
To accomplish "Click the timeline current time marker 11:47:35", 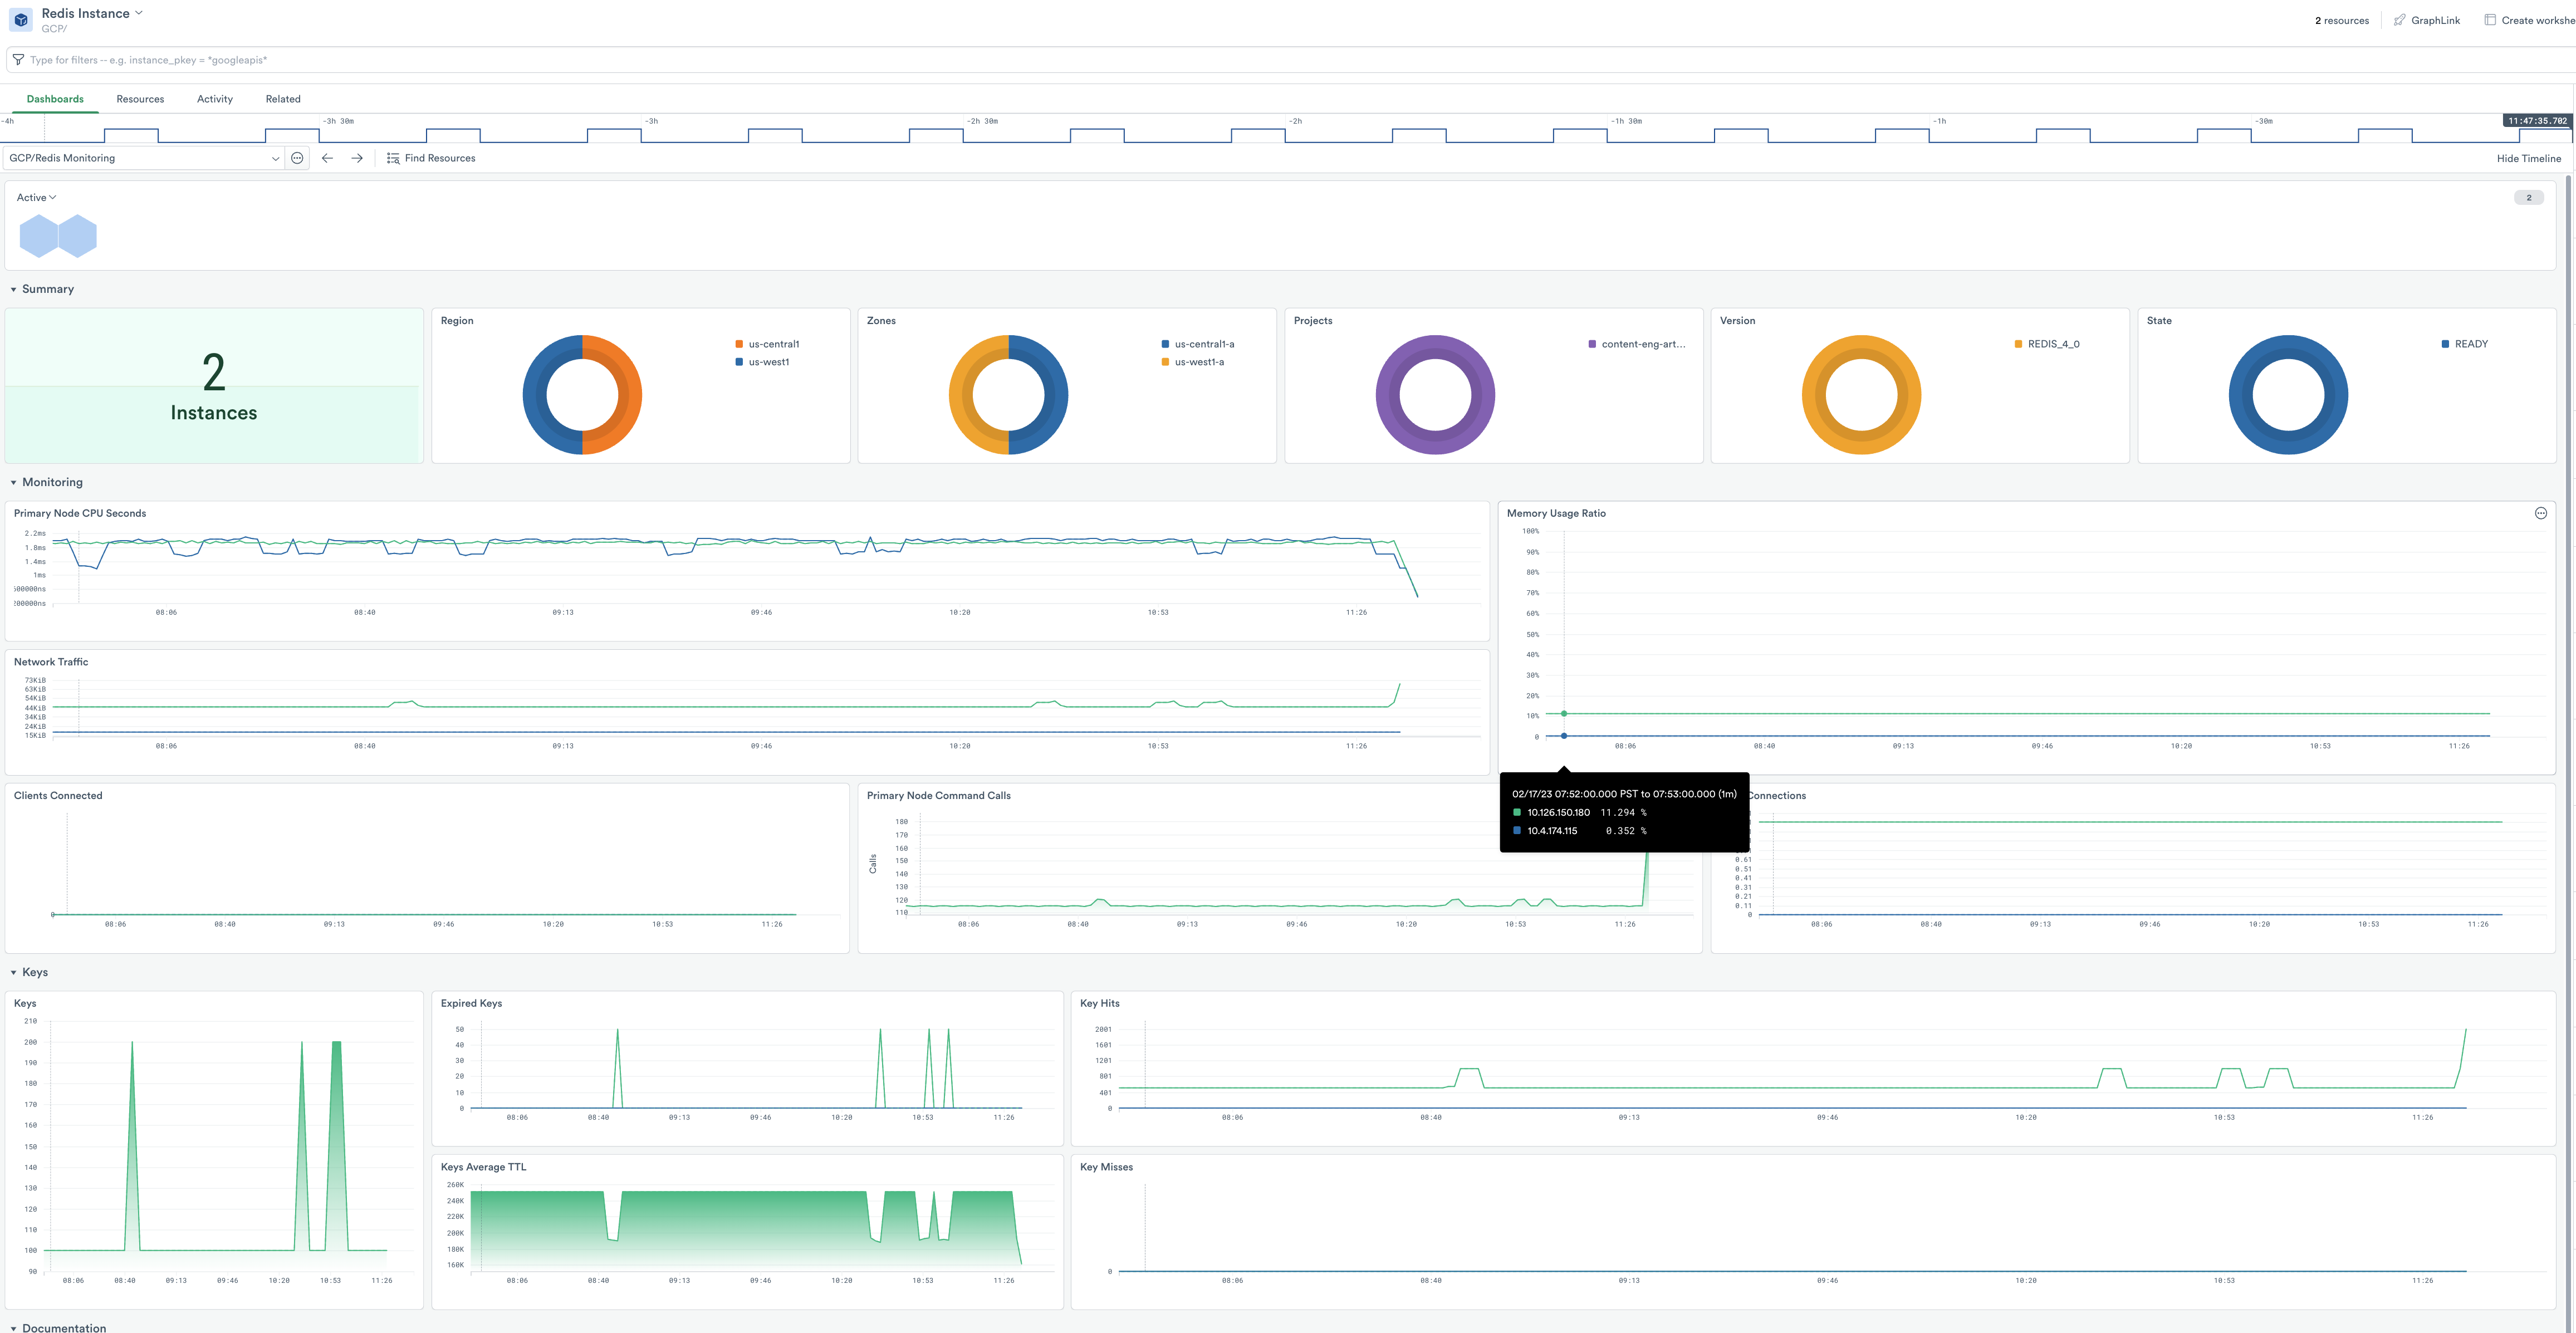I will (2537, 121).
